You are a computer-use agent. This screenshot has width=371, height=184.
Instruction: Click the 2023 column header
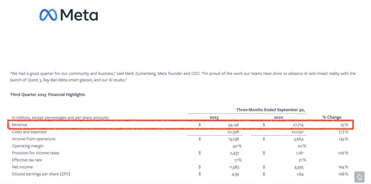coord(214,117)
